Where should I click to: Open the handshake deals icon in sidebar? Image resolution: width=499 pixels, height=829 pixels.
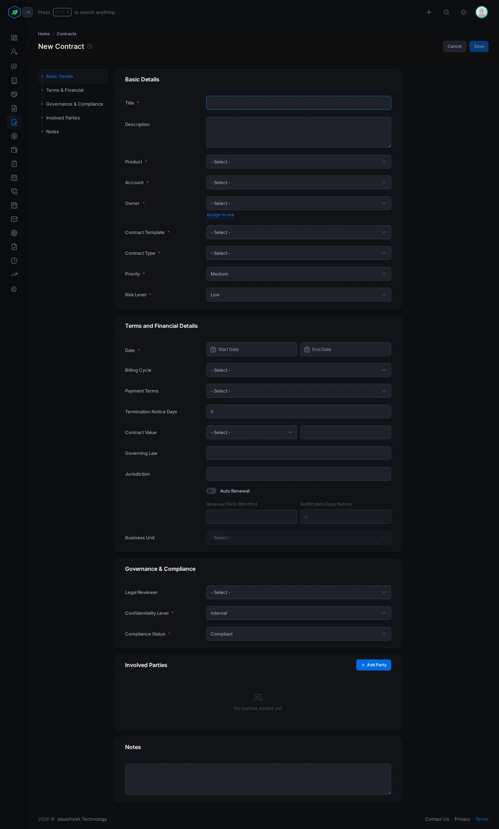(14, 94)
